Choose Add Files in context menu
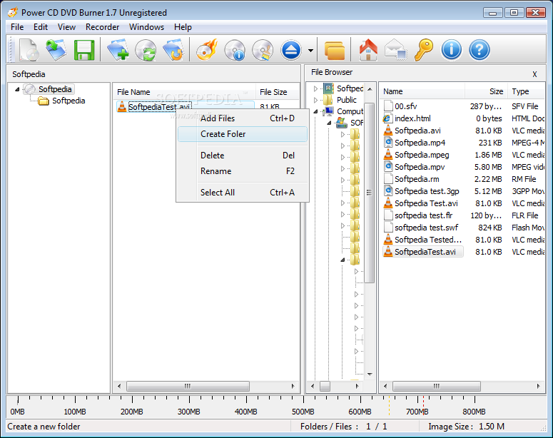The height and width of the screenshot is (438, 553). pos(243,118)
